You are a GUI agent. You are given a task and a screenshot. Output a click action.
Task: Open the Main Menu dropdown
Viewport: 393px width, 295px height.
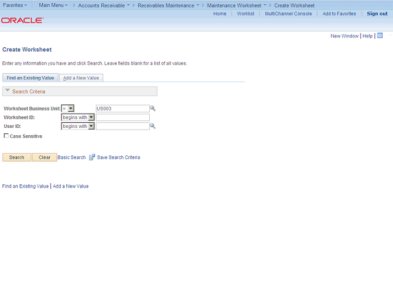click(53, 5)
